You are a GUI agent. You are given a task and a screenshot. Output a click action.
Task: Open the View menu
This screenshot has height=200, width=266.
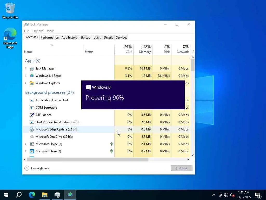coord(50,31)
